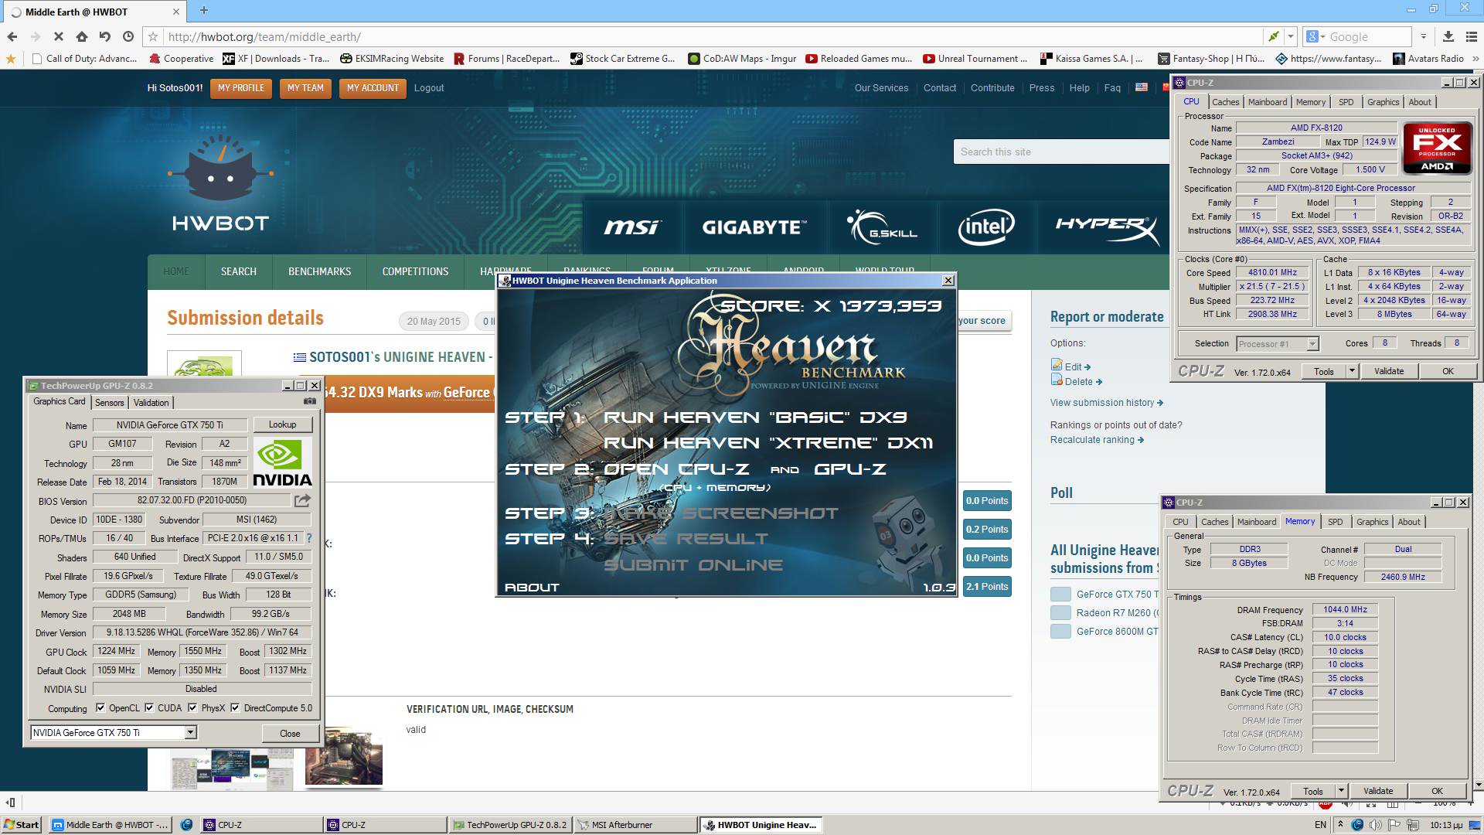Open new browser tab with plus
The height and width of the screenshot is (835, 1484).
coord(204,10)
